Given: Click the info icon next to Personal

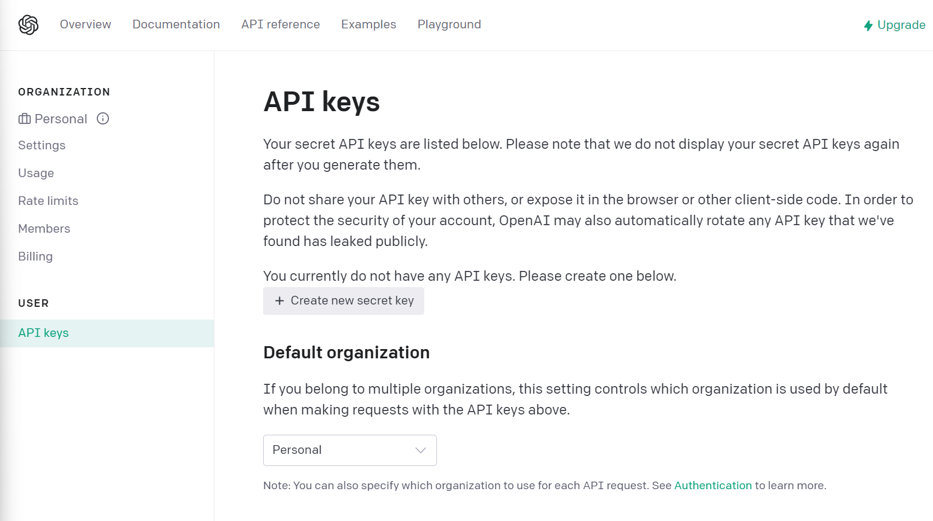Looking at the screenshot, I should [x=103, y=119].
